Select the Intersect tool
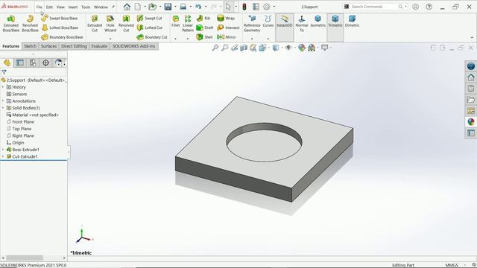The width and height of the screenshot is (477, 268). point(228,28)
